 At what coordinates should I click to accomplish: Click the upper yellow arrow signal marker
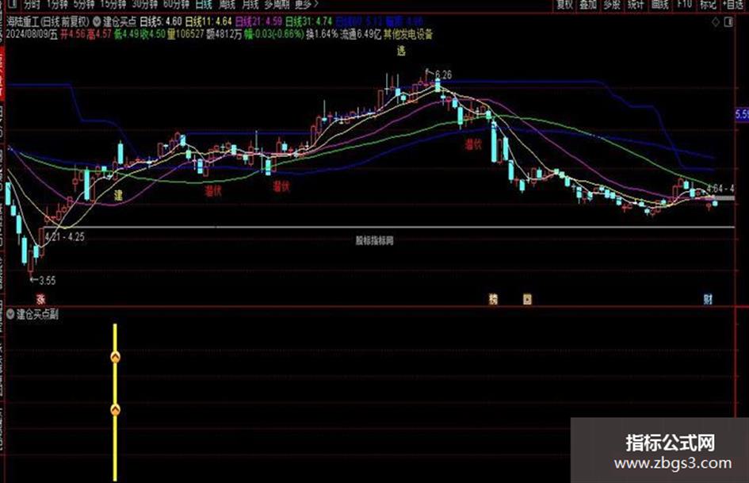click(x=115, y=357)
